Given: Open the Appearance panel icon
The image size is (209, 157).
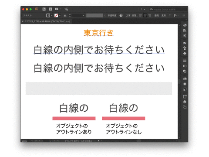Looking at the screenshot, I should pyautogui.click(x=185, y=84).
